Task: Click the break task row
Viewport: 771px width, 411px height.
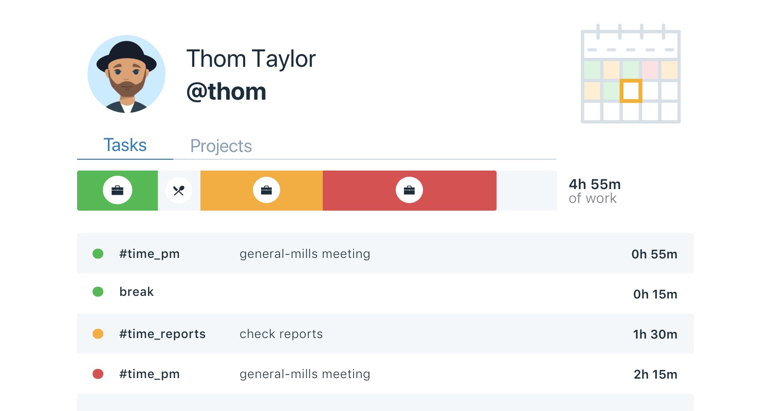Action: tap(385, 292)
